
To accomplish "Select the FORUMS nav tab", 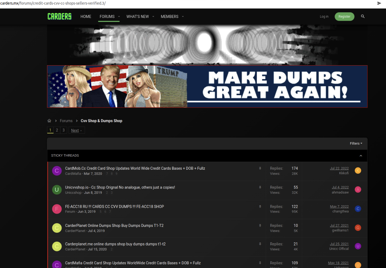I will (107, 16).
